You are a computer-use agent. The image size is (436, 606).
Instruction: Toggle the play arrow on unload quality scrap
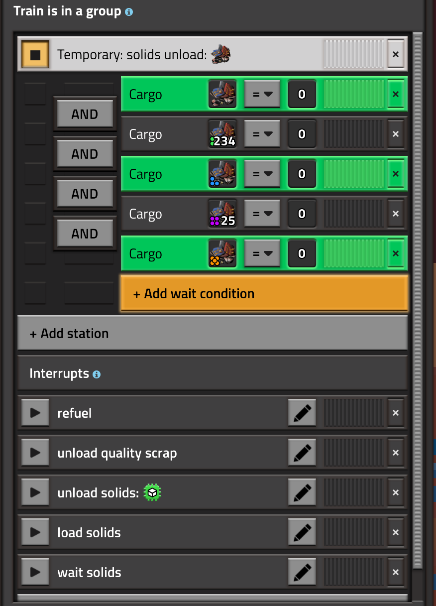coord(35,452)
